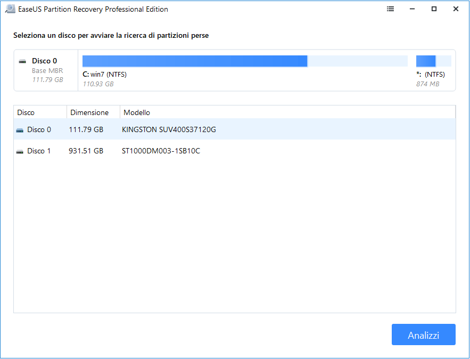The image size is (470, 359).
Task: Click the C: win7 (NTFS) partition label
Action: (105, 75)
